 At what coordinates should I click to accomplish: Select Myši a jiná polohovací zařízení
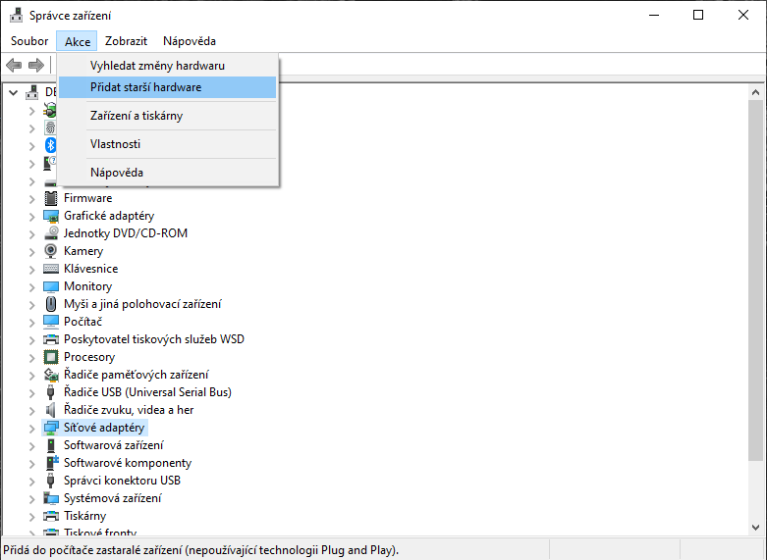coord(142,304)
